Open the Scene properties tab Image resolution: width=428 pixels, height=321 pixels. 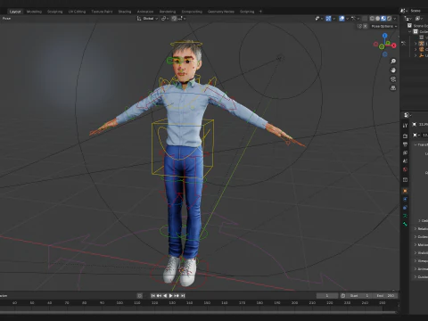point(405,161)
